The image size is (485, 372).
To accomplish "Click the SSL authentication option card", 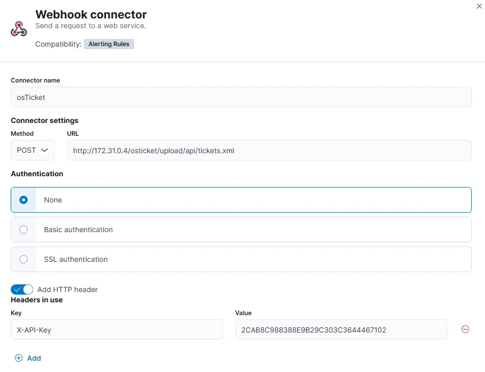I will [x=241, y=259].
